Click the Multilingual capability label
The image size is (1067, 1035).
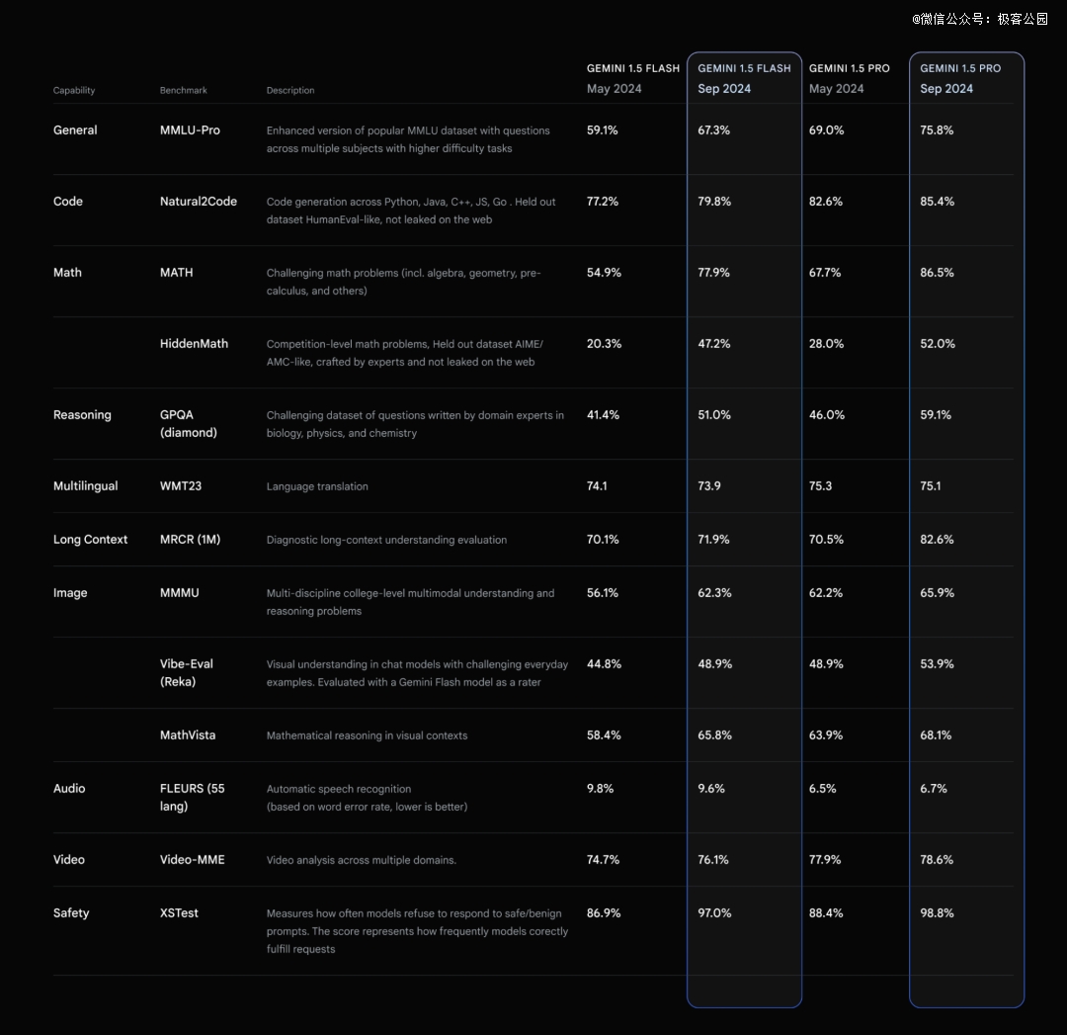[85, 486]
